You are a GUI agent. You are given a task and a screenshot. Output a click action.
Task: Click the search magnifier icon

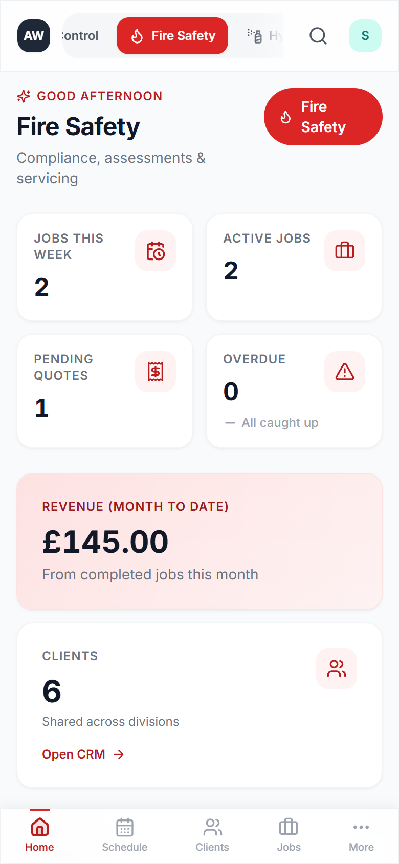[318, 36]
